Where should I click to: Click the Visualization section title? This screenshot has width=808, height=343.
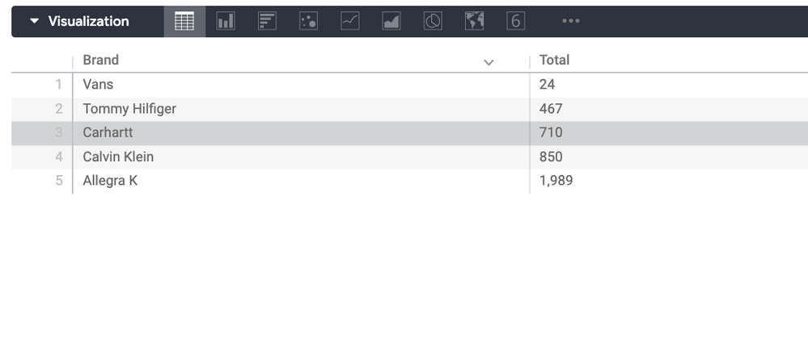(x=89, y=21)
